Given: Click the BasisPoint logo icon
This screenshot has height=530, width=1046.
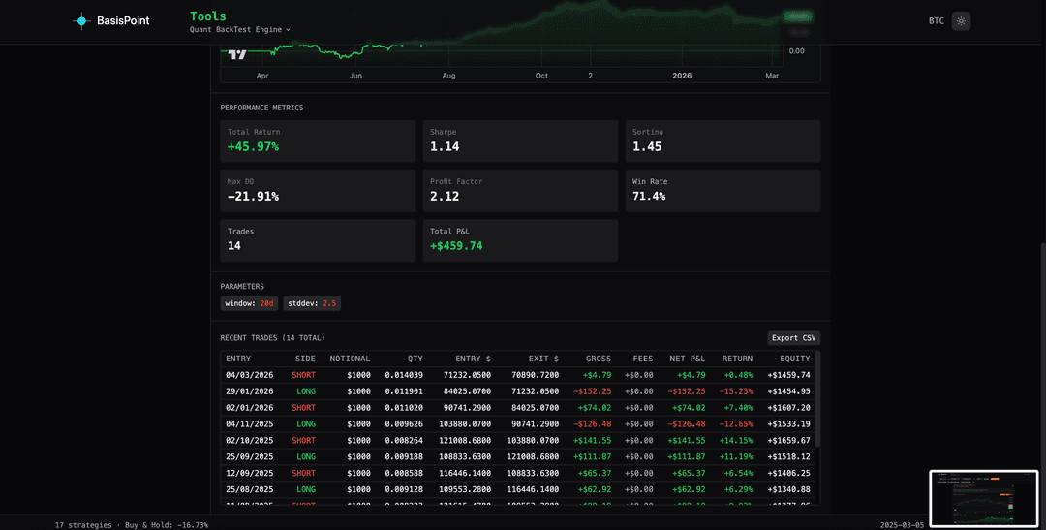Looking at the screenshot, I should [81, 20].
